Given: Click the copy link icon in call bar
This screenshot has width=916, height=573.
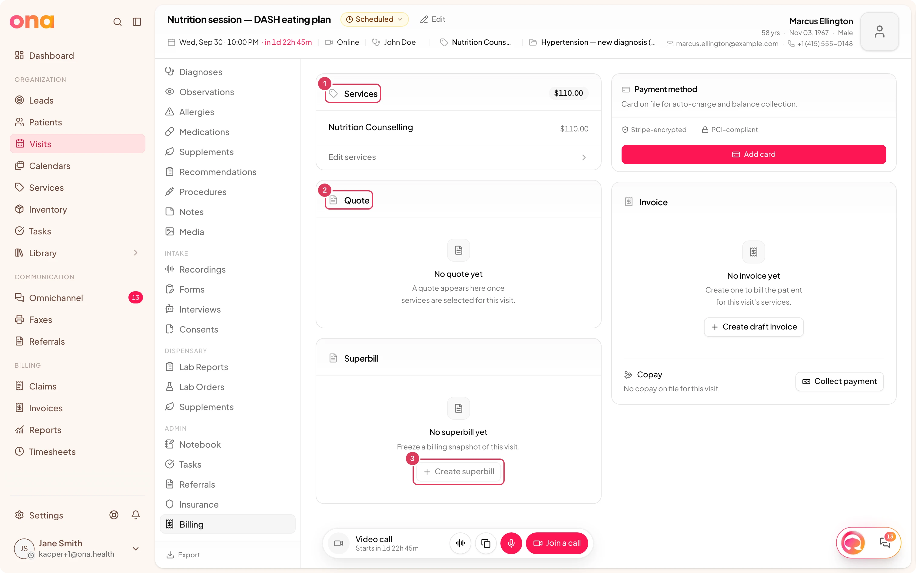Looking at the screenshot, I should pos(486,543).
